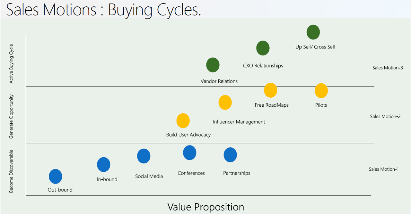The height and width of the screenshot is (214, 411).
Task: Click the Sales Motion-3 label
Action: point(388,68)
